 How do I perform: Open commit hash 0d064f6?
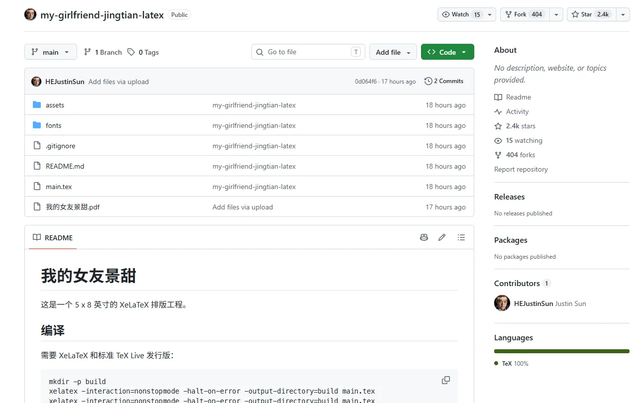366,82
